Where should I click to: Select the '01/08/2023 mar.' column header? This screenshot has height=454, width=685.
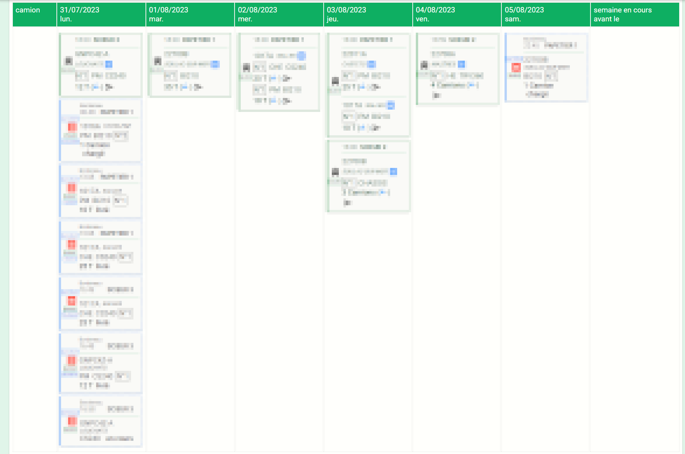[190, 15]
